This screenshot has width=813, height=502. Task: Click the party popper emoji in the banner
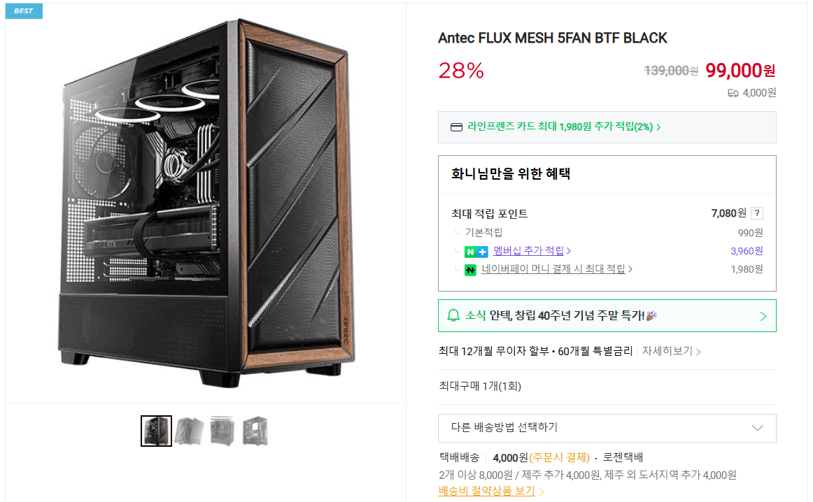tap(651, 315)
